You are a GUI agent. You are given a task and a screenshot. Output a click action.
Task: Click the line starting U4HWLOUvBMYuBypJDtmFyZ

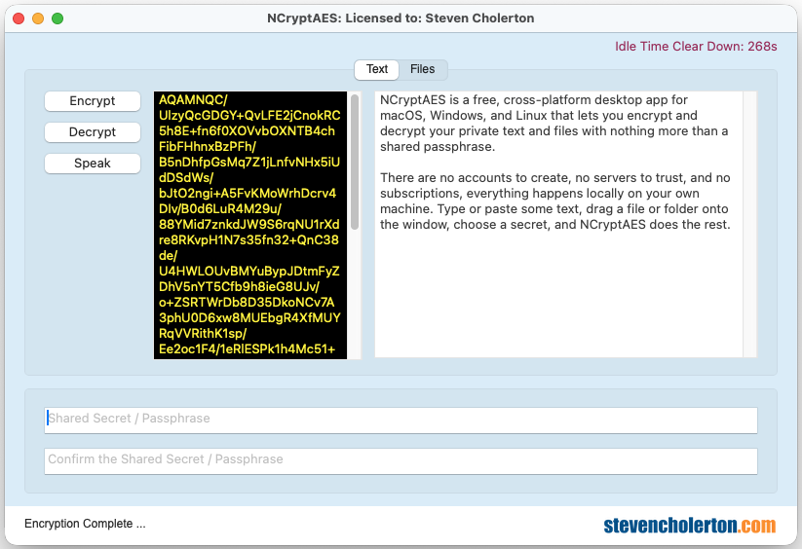249,272
